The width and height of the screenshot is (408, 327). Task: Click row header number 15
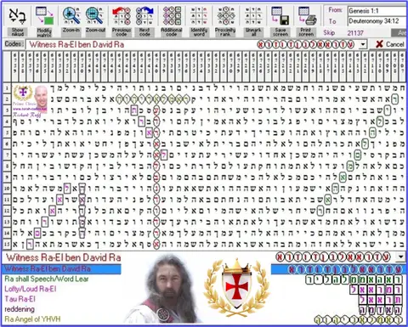(x=7, y=244)
